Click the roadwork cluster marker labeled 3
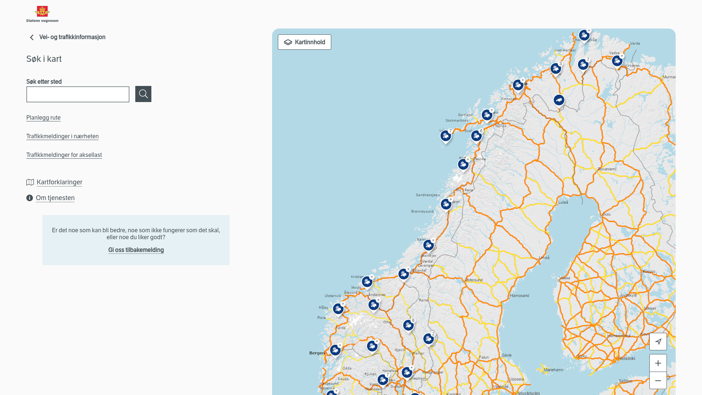The width and height of the screenshot is (702, 395). point(555,68)
